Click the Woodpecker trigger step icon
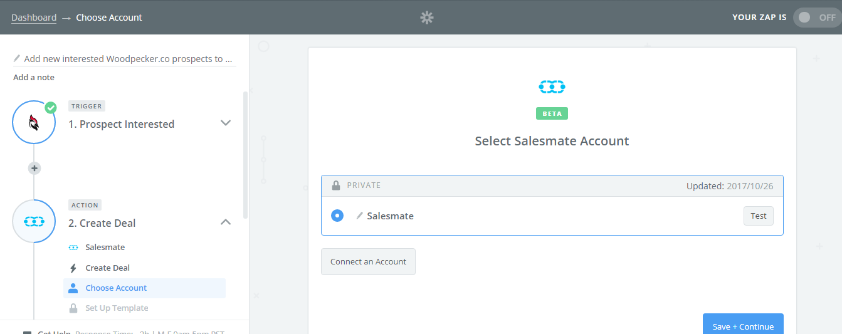Viewport: 842px width, 334px height. 34,122
